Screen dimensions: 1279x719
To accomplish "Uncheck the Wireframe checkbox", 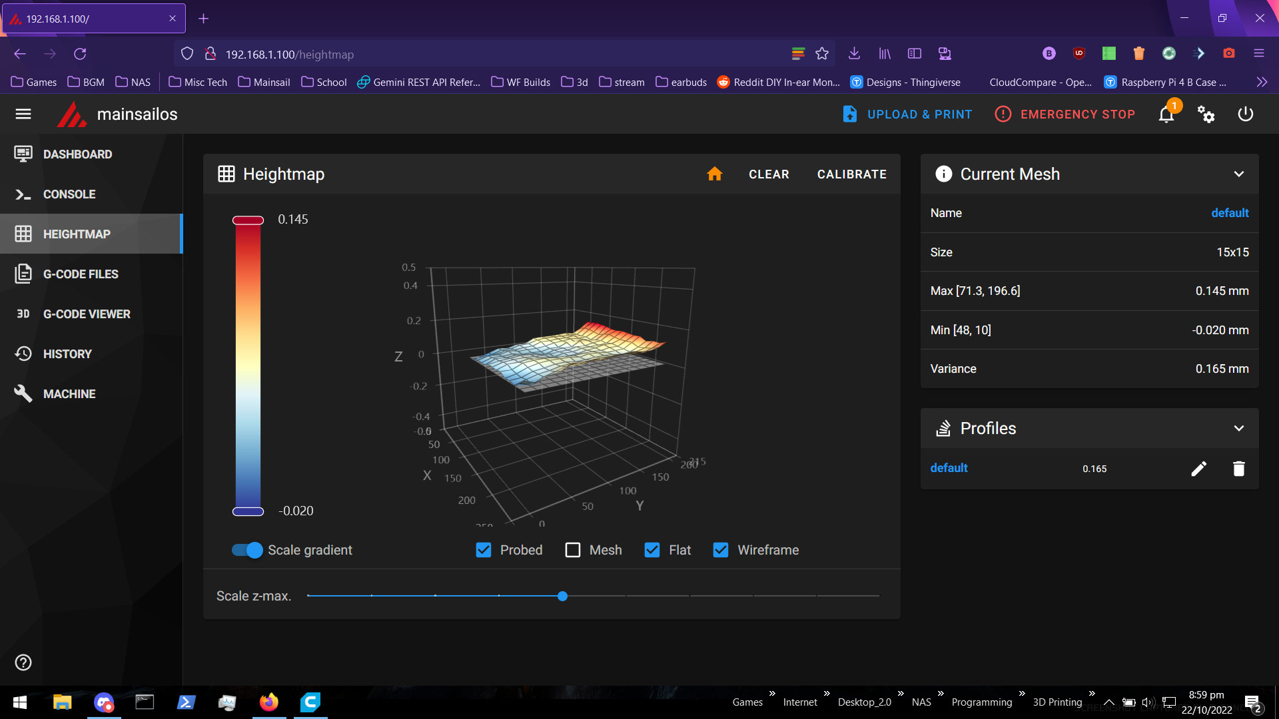I will [x=721, y=550].
